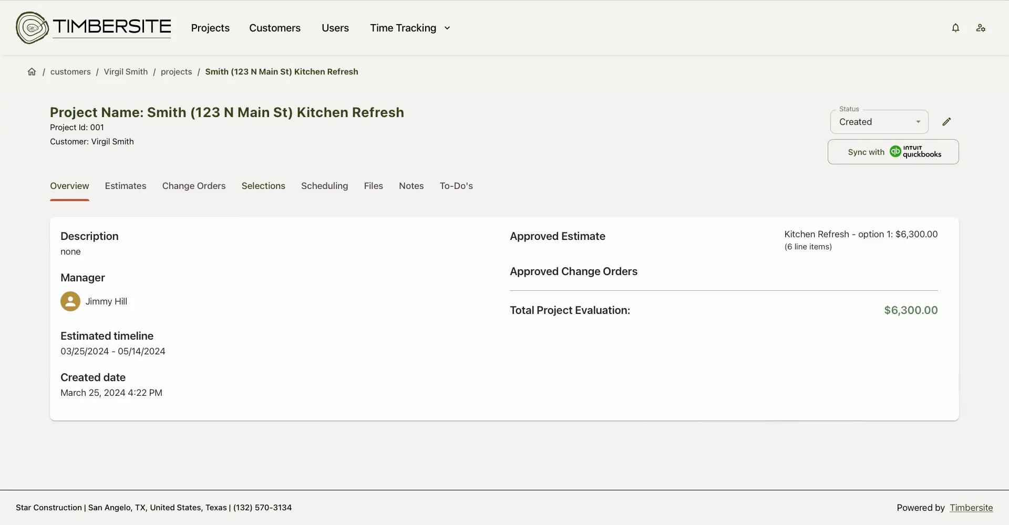View the Scheduling tab
This screenshot has height=525, width=1009.
pos(324,186)
